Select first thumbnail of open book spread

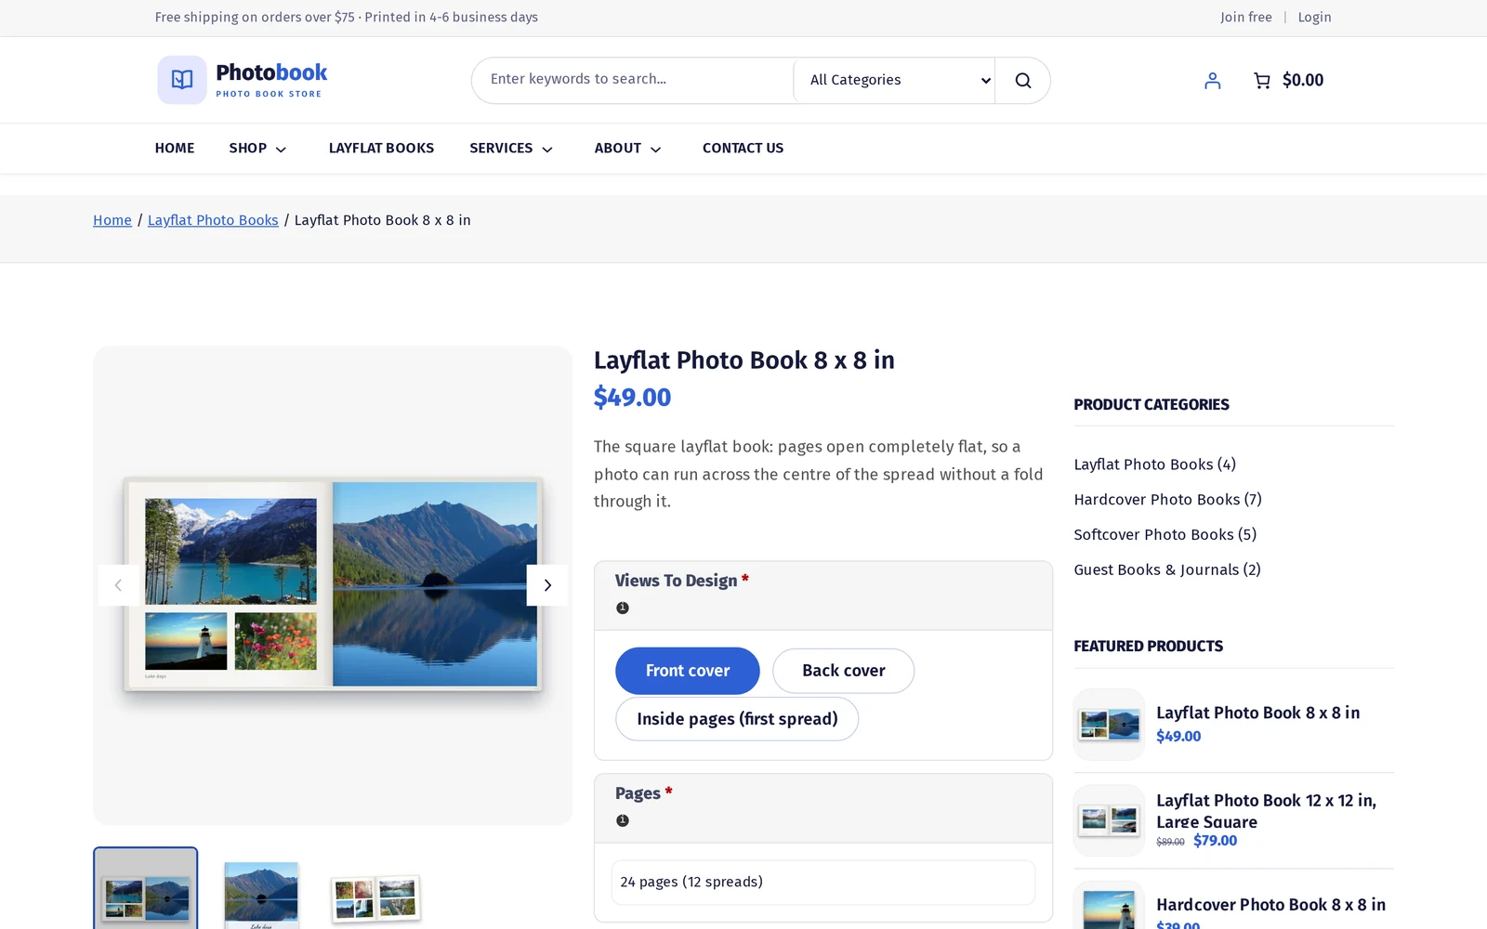click(x=145, y=888)
